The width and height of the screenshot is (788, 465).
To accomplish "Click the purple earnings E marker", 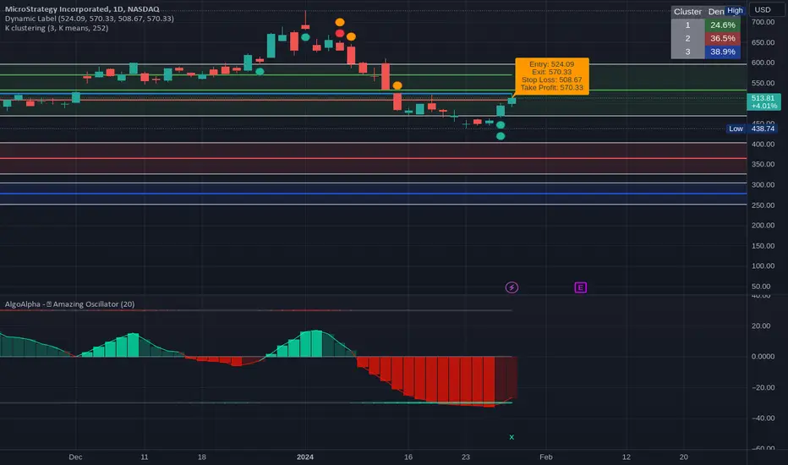I will tap(581, 287).
